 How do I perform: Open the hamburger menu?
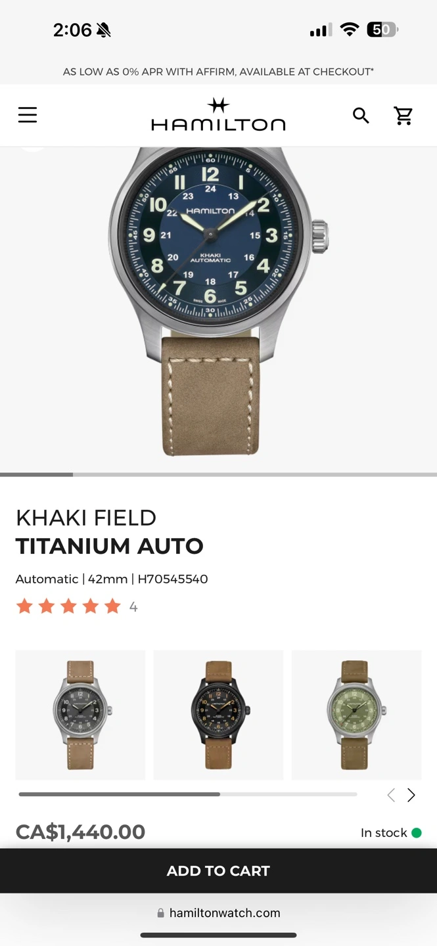pos(28,116)
